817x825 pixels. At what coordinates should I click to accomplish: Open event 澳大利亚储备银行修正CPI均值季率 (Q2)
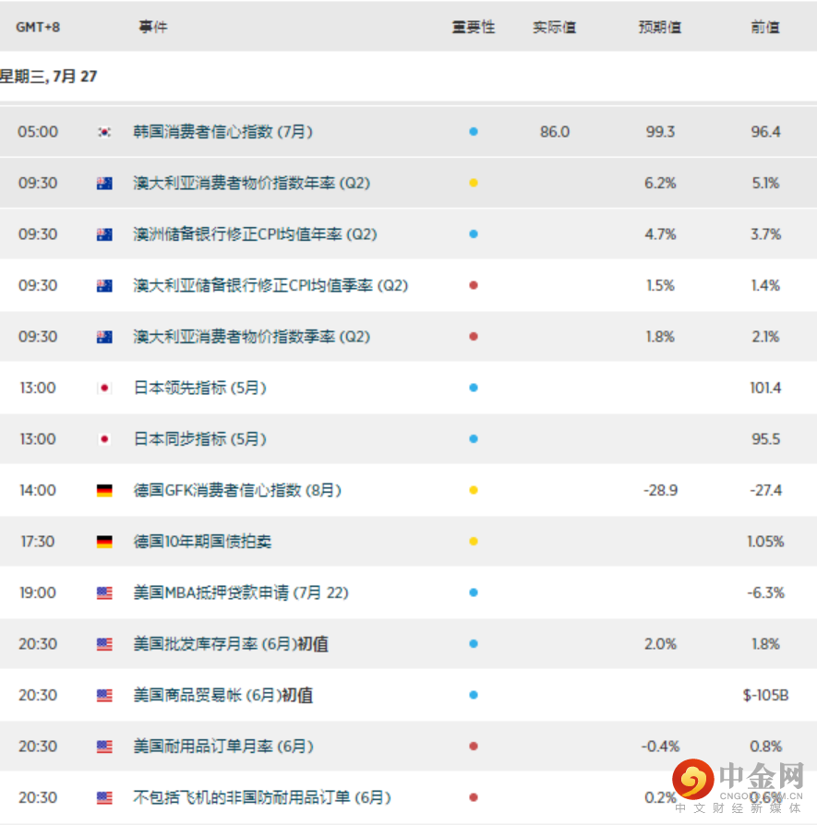[270, 285]
